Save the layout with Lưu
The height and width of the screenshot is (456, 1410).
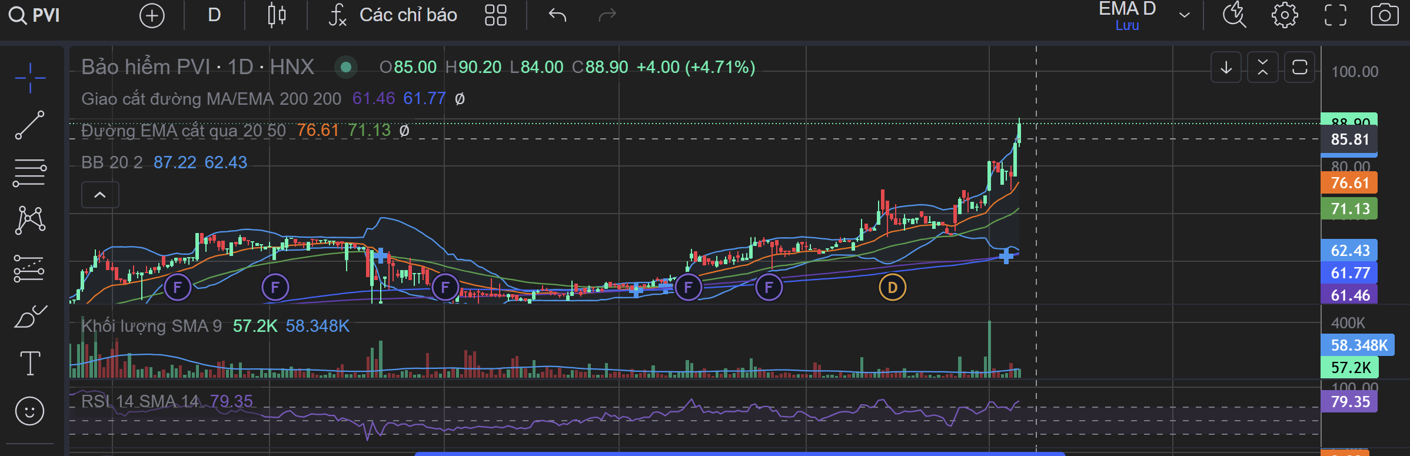[x=1127, y=25]
